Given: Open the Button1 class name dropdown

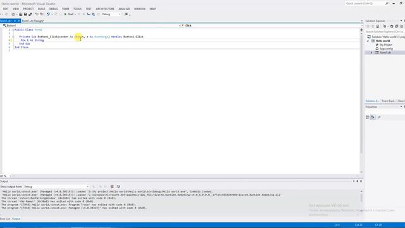Looking at the screenshot, I should (90, 25).
